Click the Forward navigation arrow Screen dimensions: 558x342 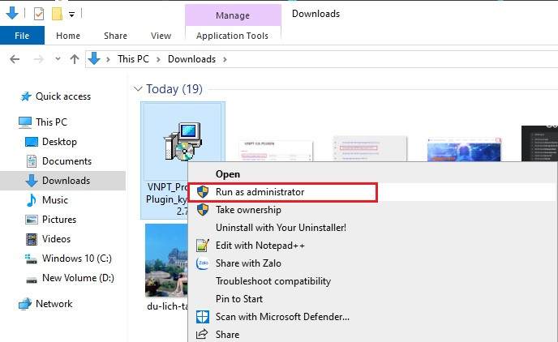pyautogui.click(x=38, y=59)
